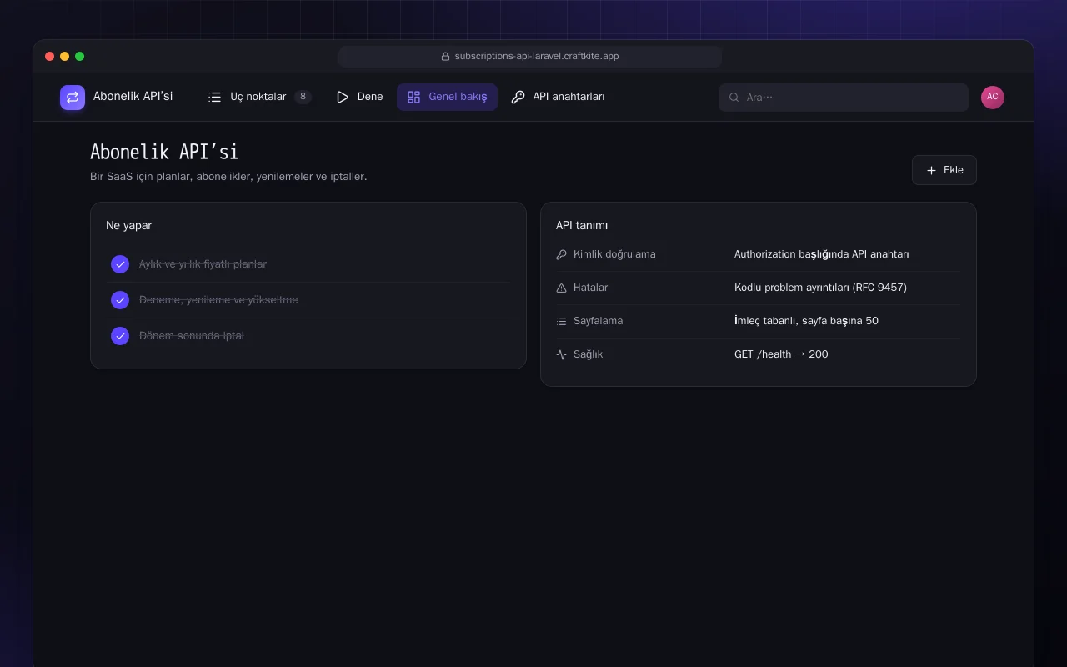The image size is (1067, 667).
Task: Click the search magnifier icon
Action: tap(734, 98)
